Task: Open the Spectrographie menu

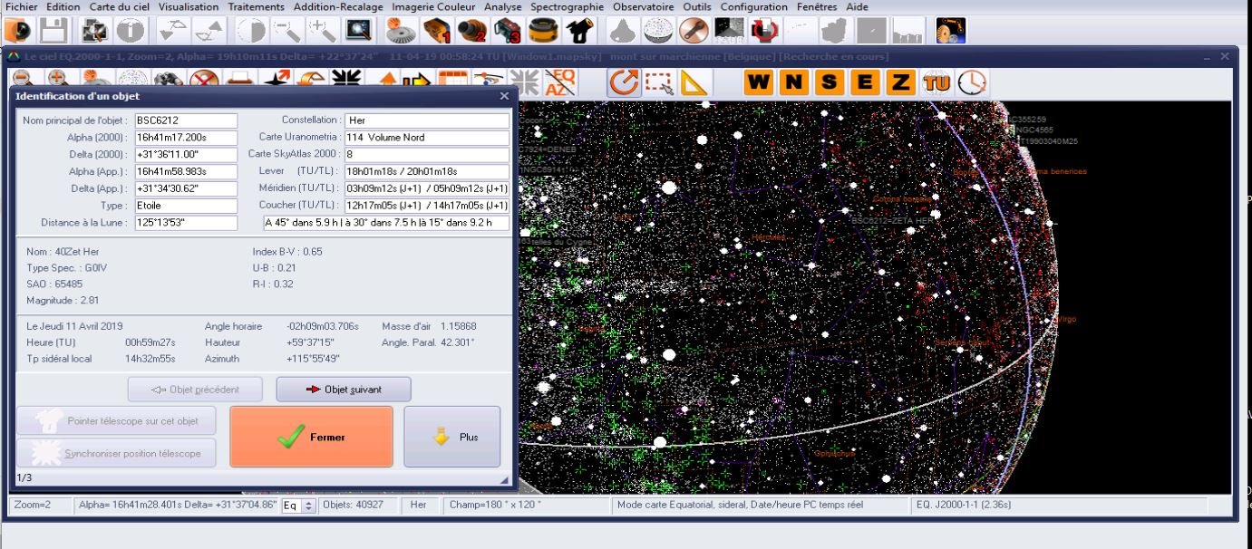Action: (567, 6)
